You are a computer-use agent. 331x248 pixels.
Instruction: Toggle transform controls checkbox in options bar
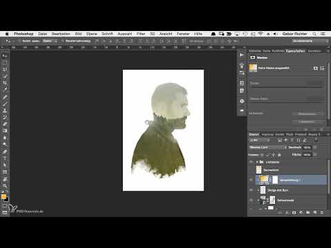[63, 41]
